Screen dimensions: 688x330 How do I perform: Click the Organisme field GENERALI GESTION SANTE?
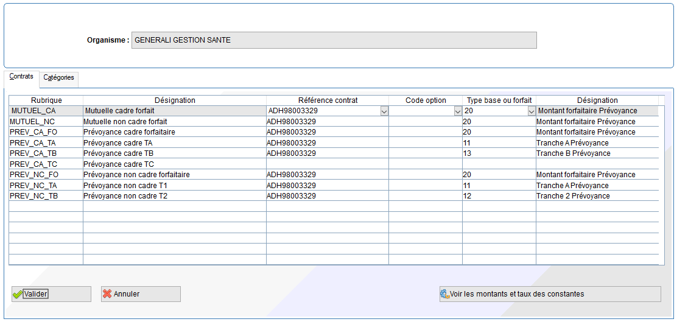(334, 40)
